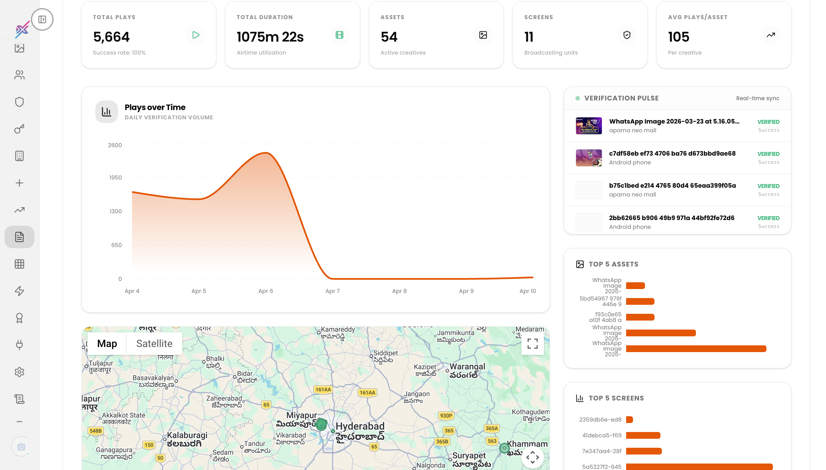The image size is (826, 470).
Task: Click the Miyapur green map marker
Action: pyautogui.click(x=321, y=424)
